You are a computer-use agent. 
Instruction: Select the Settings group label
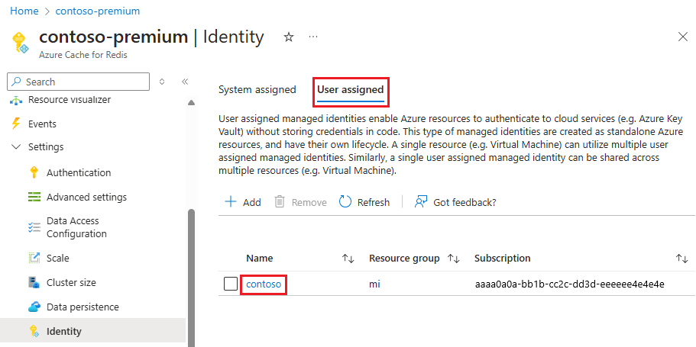pyautogui.click(x=46, y=146)
